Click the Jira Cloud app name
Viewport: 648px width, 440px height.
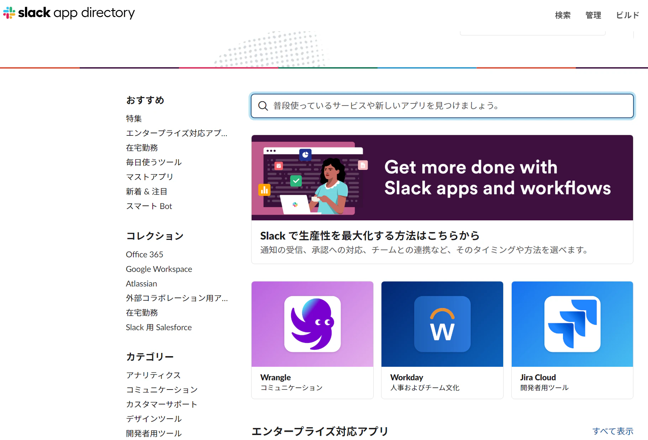click(538, 377)
